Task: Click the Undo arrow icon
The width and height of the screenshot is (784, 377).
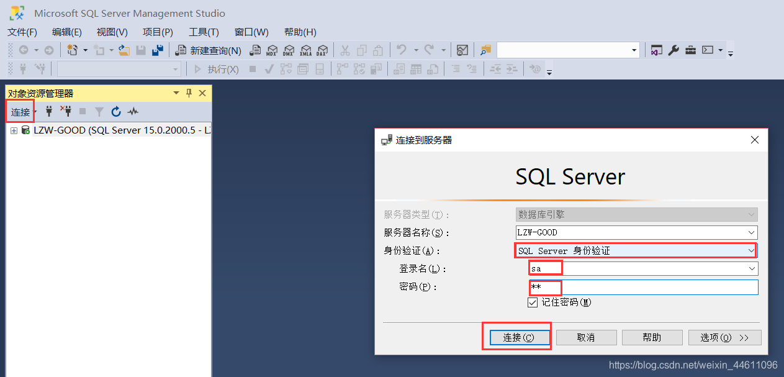Action: (x=402, y=50)
